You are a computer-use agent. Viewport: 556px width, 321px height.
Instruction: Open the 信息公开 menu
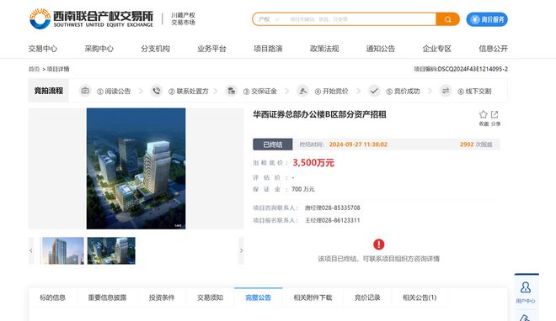click(493, 49)
